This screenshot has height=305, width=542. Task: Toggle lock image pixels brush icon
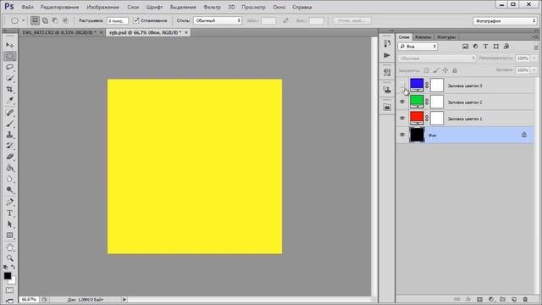[436, 70]
